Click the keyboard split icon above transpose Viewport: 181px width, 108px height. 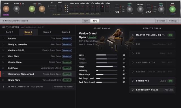(x=52, y=3)
